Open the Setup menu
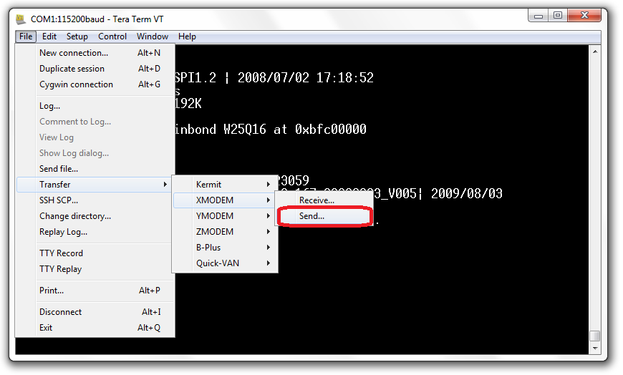 (77, 36)
